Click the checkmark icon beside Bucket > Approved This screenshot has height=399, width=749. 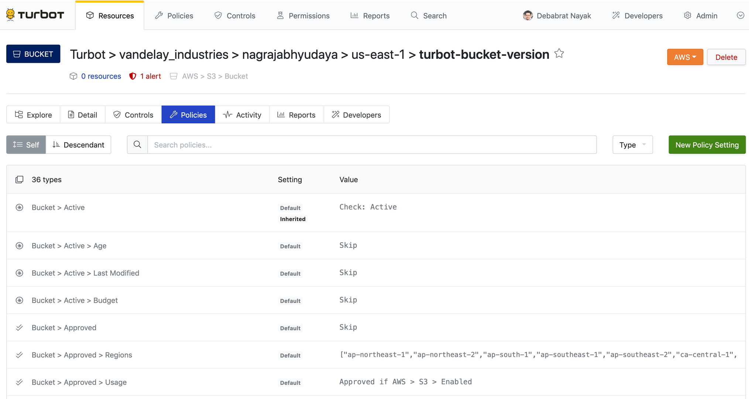(x=19, y=328)
